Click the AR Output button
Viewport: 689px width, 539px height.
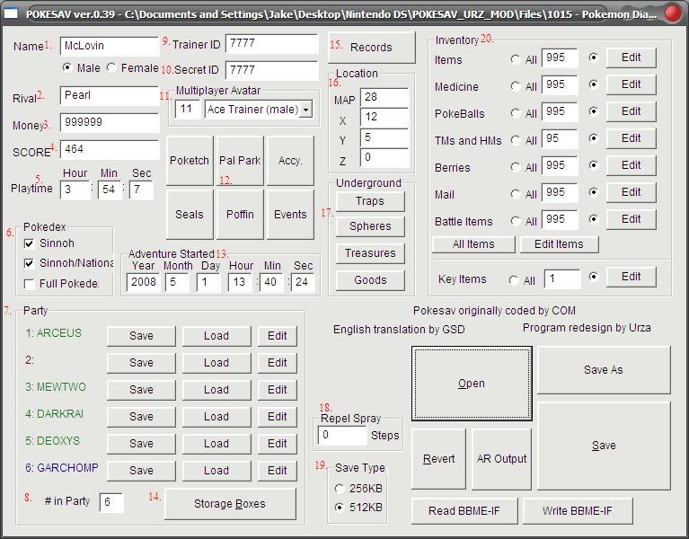click(x=501, y=459)
